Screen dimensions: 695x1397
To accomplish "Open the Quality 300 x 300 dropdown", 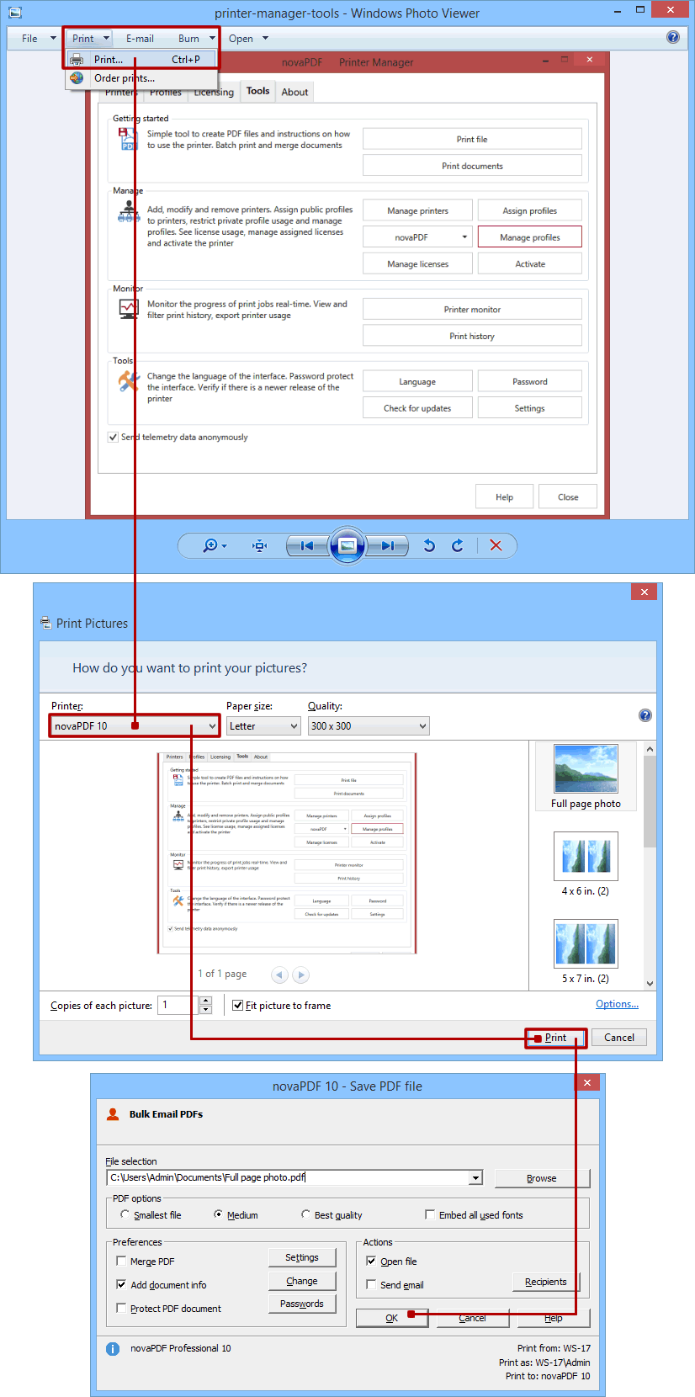I will click(x=369, y=726).
